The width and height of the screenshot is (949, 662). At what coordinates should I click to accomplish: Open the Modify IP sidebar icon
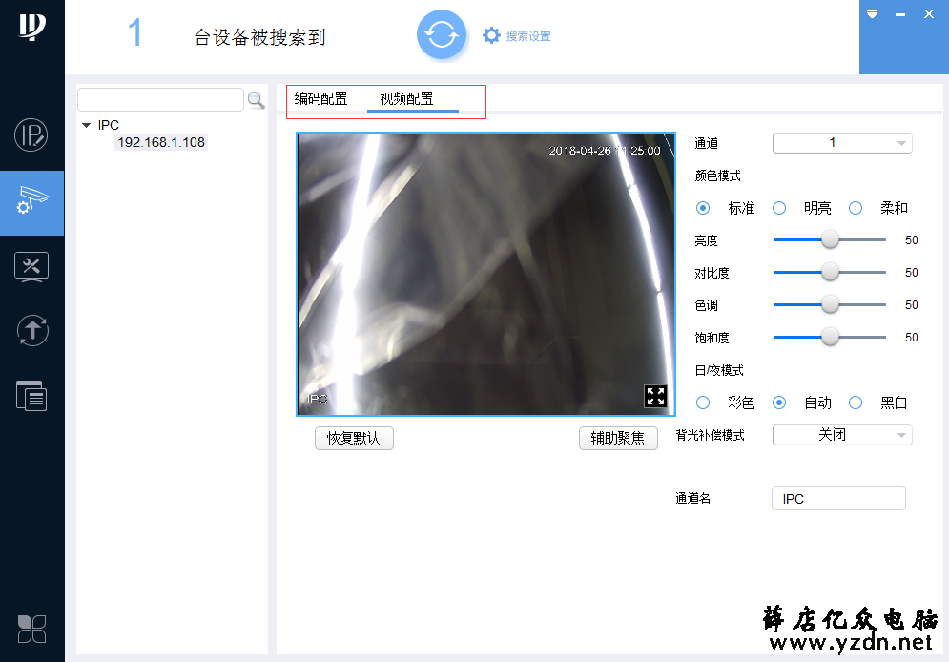(31, 134)
